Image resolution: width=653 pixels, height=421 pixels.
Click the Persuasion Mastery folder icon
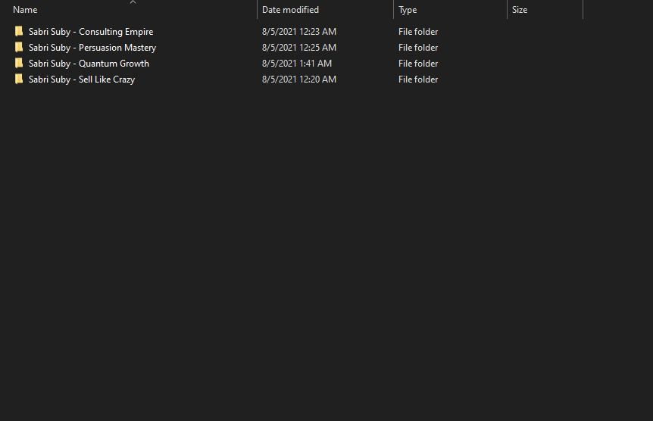(19, 48)
